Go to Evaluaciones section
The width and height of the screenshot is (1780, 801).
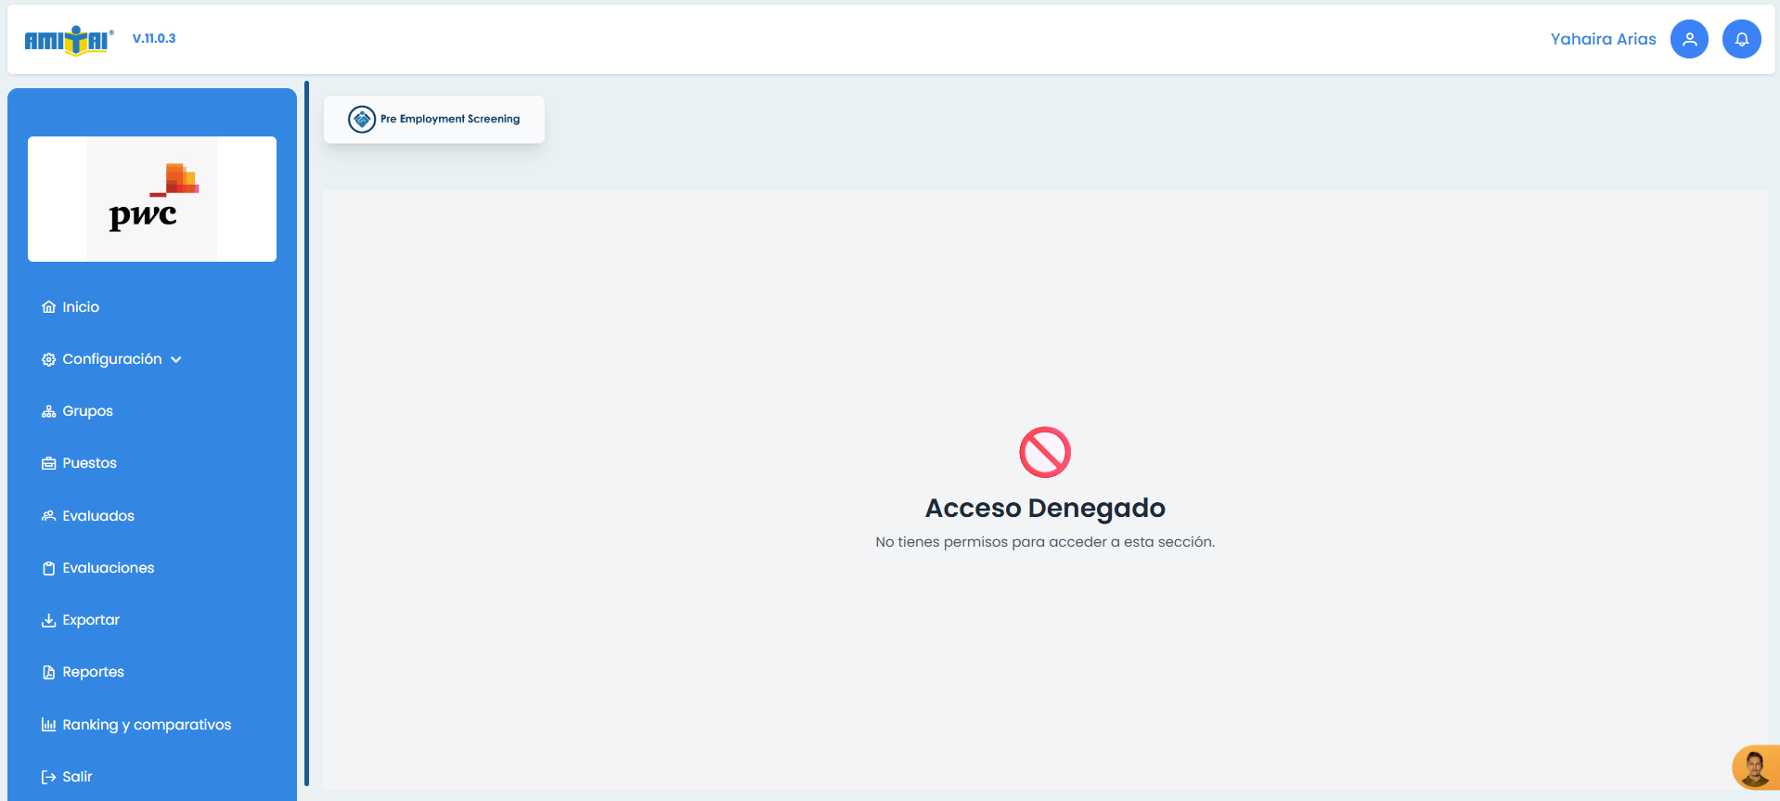pyautogui.click(x=108, y=568)
